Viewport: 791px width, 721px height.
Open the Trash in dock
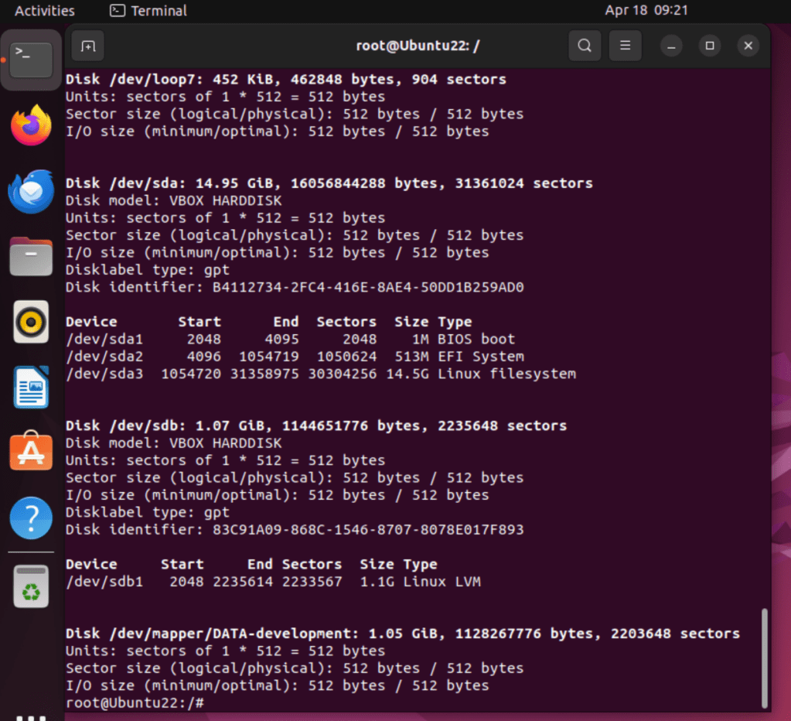click(31, 586)
